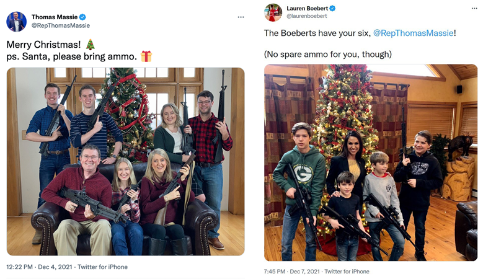The width and height of the screenshot is (496, 279).
Task: Open the photo in the Merry Christmas tweet
Action: point(125,161)
